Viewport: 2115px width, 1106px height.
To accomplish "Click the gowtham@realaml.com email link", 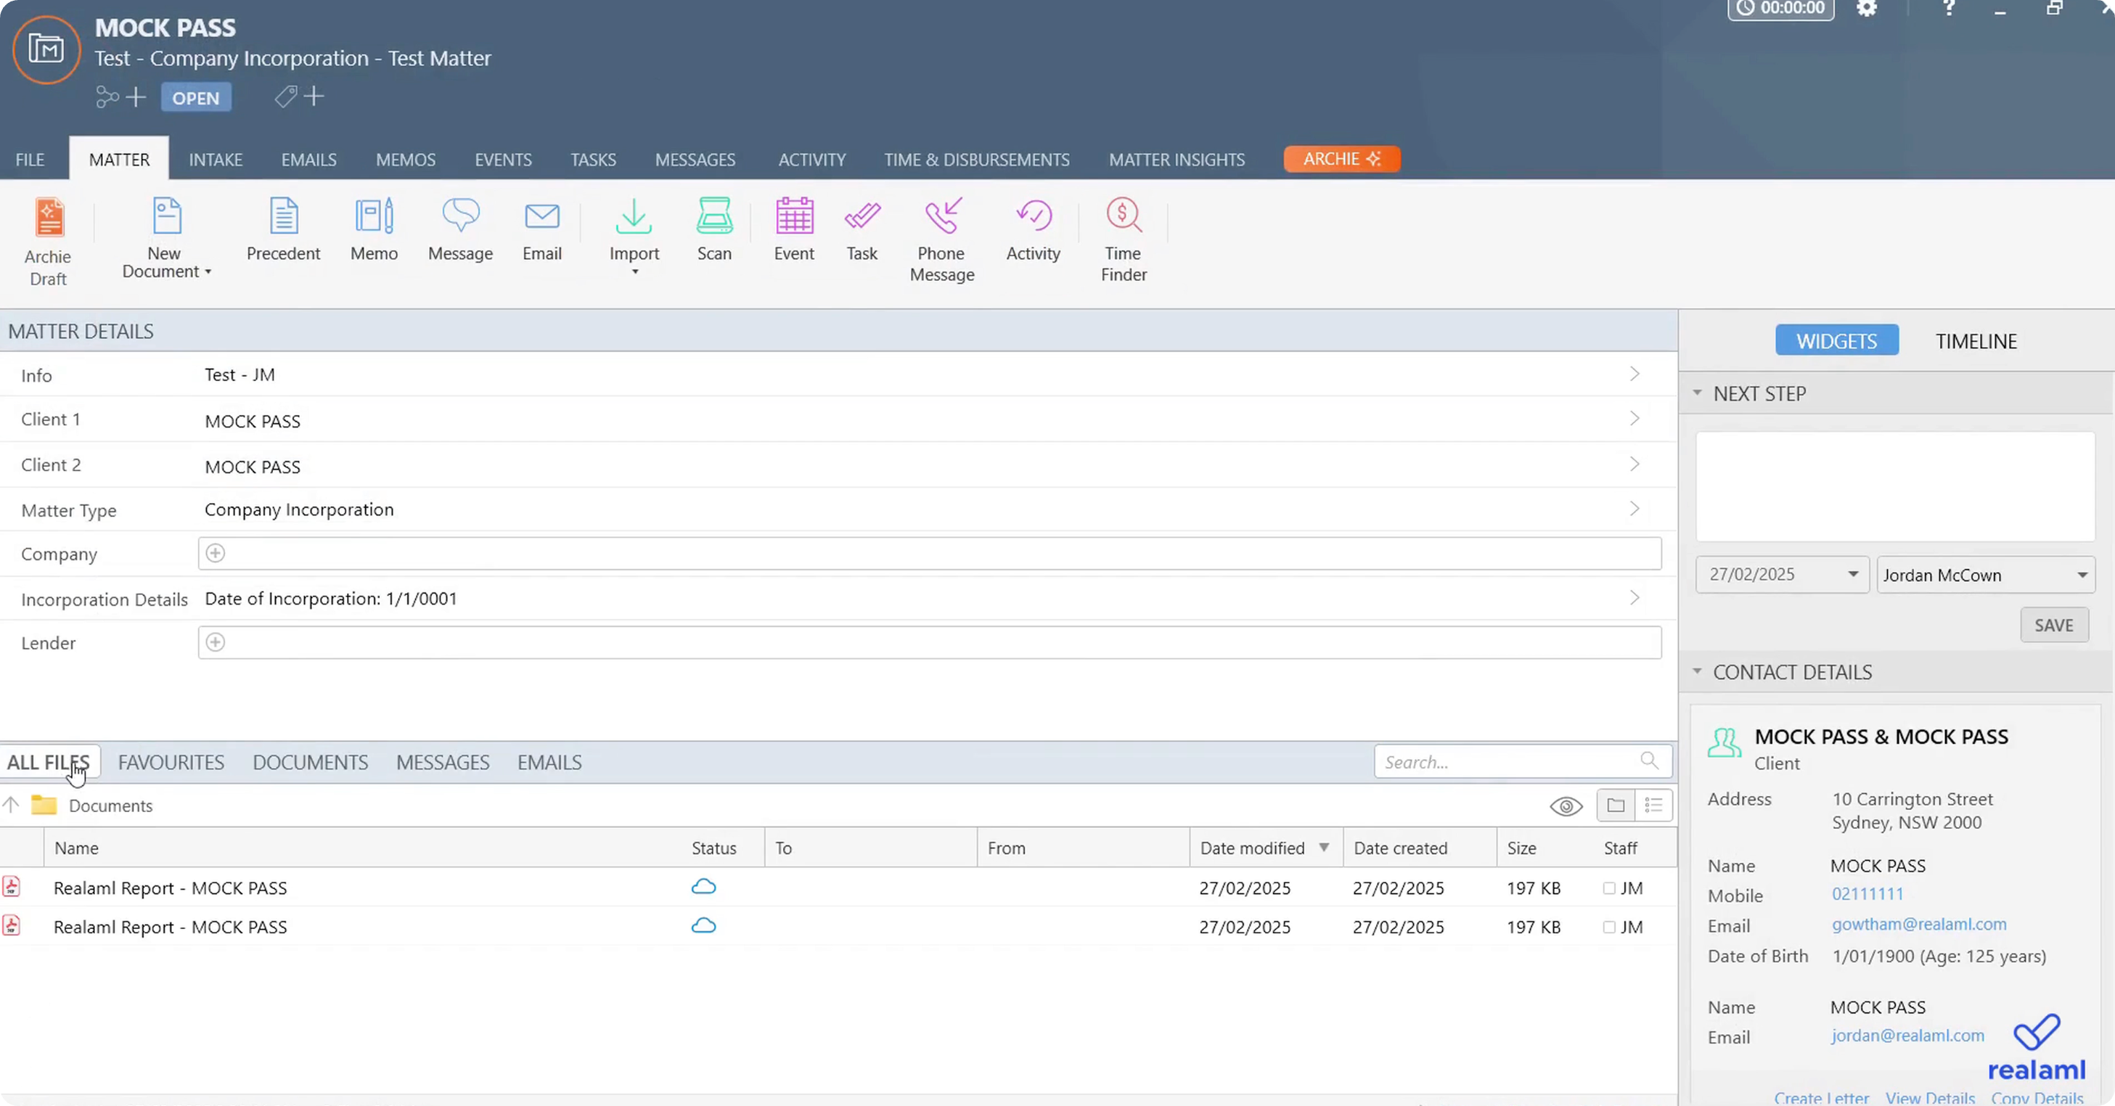I will click(x=1919, y=924).
